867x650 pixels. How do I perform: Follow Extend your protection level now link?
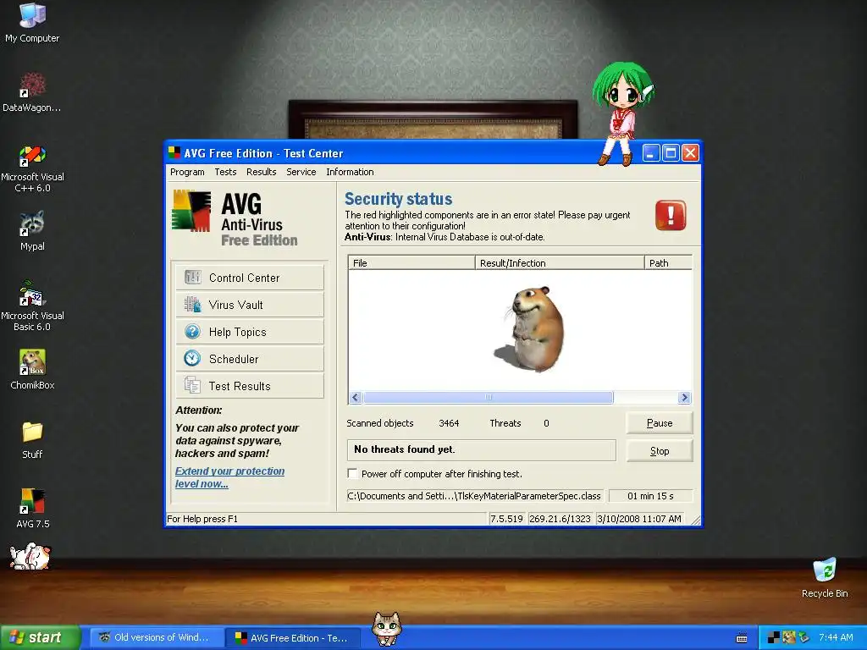pos(229,477)
